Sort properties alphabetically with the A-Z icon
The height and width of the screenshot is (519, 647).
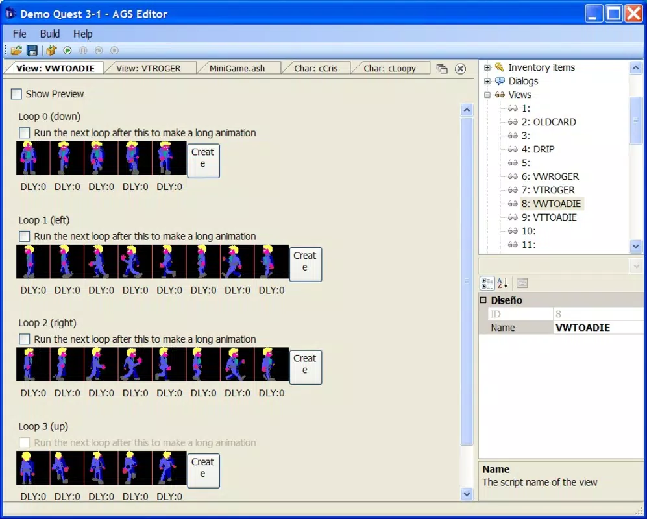click(502, 283)
